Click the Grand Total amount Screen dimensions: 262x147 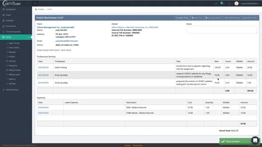coord(235,131)
